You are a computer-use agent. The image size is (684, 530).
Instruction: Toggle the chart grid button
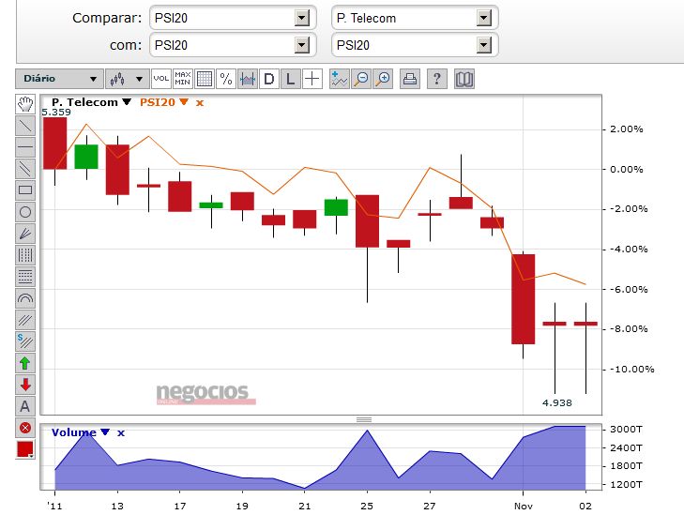[x=205, y=79]
